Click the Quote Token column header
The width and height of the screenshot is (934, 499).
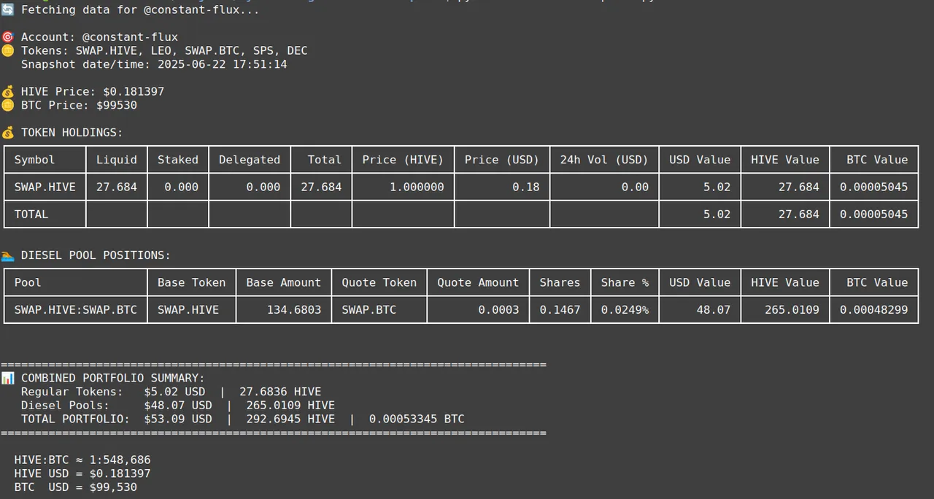coord(379,282)
